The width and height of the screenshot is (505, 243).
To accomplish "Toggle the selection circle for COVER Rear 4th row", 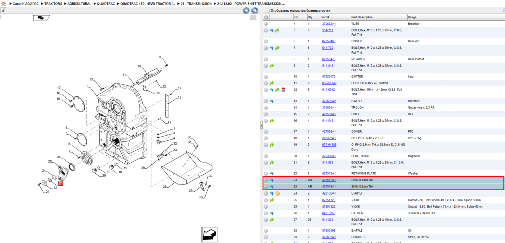I will pyautogui.click(x=266, y=41).
